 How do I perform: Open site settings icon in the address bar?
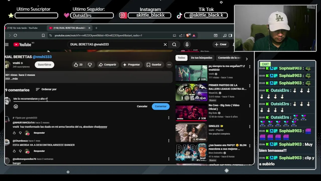50,35
